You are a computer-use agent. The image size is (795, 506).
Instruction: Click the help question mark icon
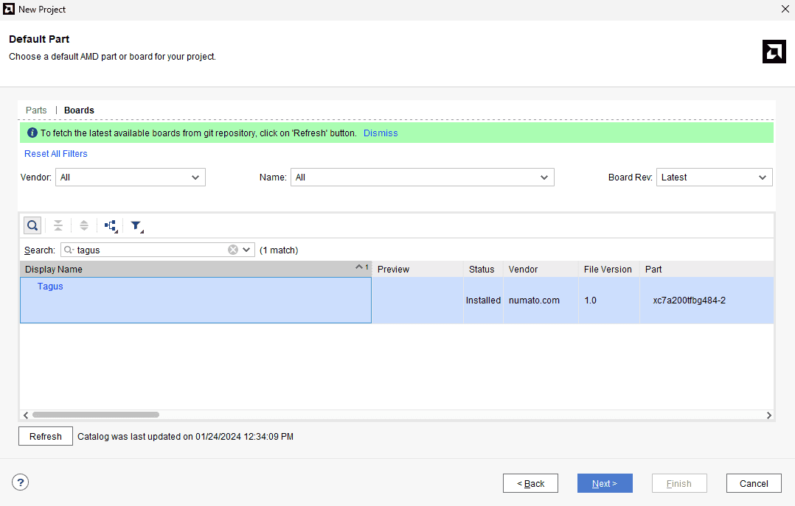click(x=21, y=482)
